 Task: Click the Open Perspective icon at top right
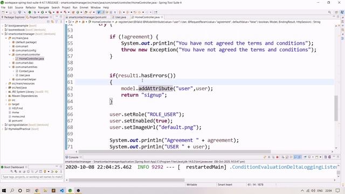(336, 12)
